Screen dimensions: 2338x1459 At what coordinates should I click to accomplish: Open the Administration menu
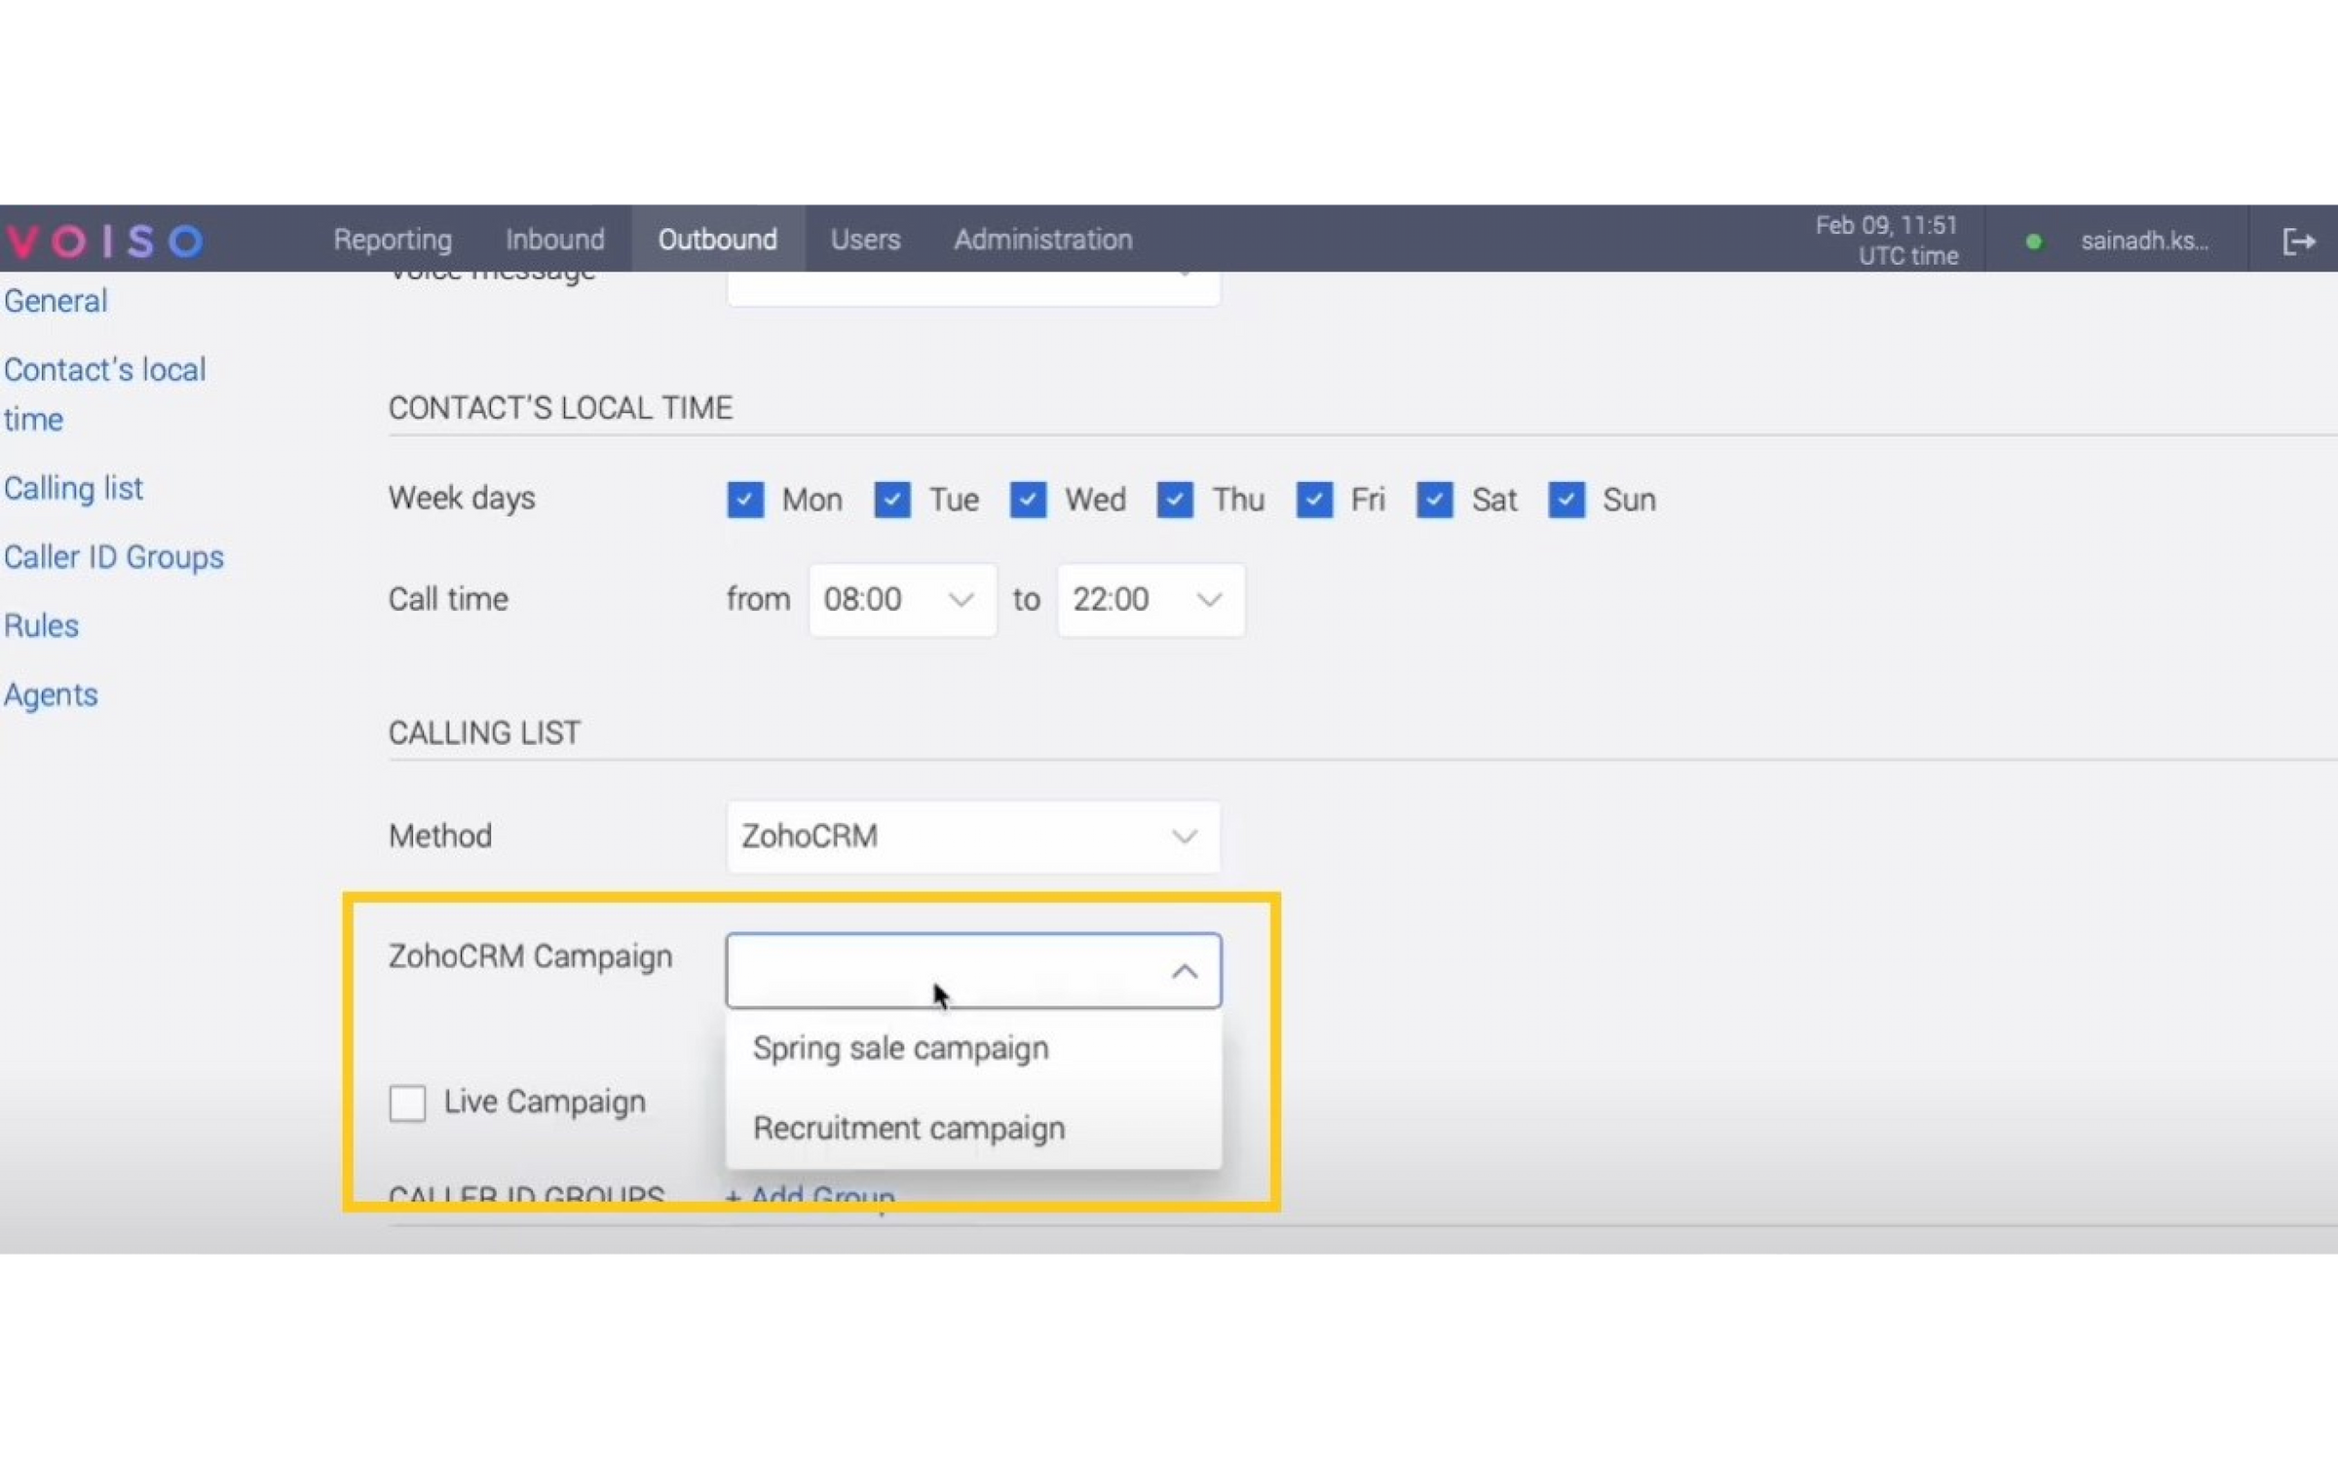pyautogui.click(x=1042, y=239)
